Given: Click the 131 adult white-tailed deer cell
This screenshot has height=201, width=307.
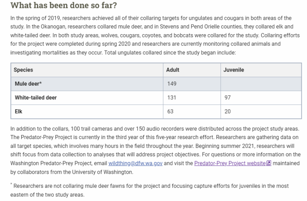Looking at the screenshot, I should 171,98.
